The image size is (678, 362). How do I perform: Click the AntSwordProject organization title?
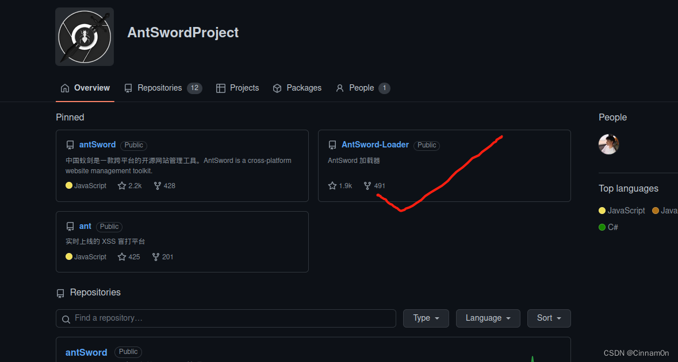(182, 32)
